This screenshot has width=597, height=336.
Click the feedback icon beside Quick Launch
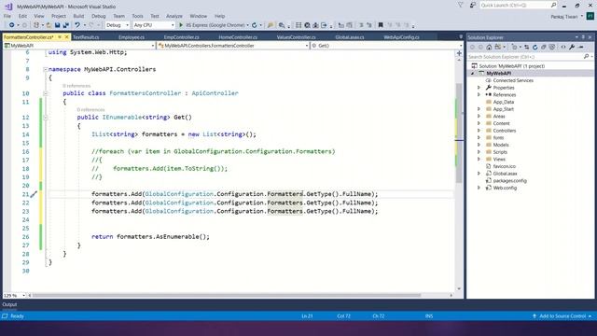point(473,5)
